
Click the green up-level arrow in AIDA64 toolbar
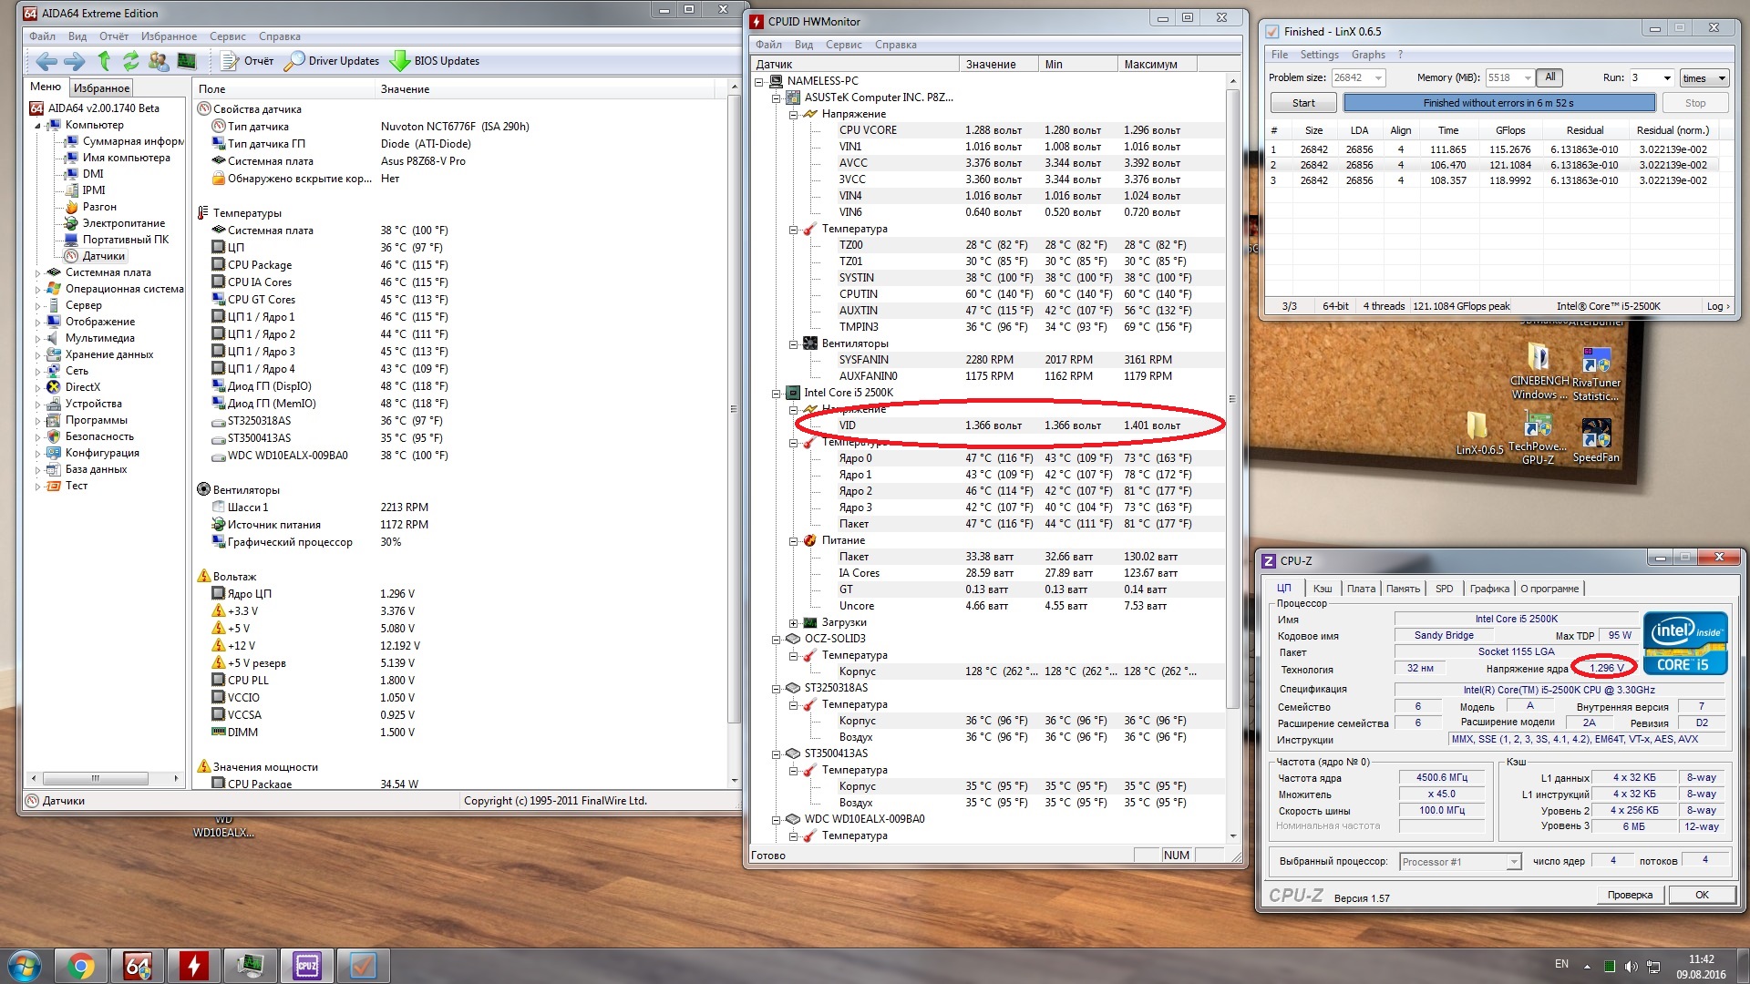point(104,61)
